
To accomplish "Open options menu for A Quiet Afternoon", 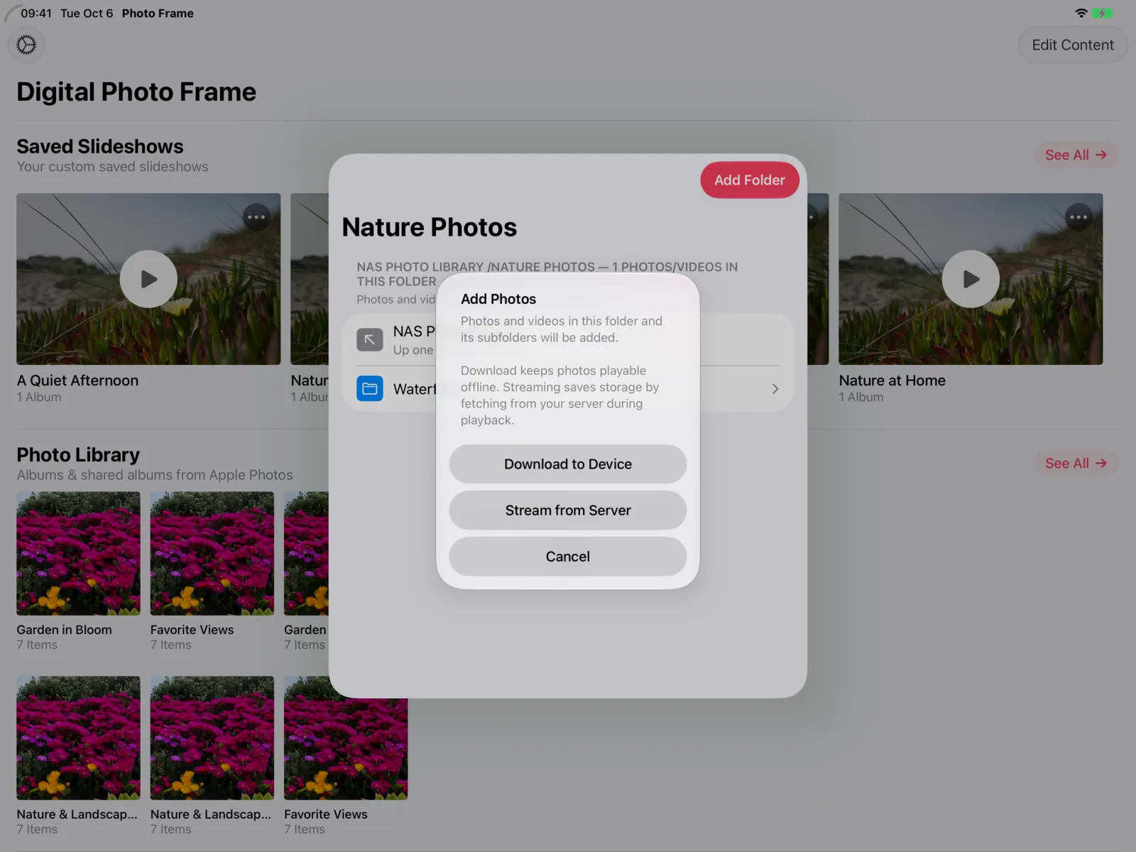I will (256, 217).
